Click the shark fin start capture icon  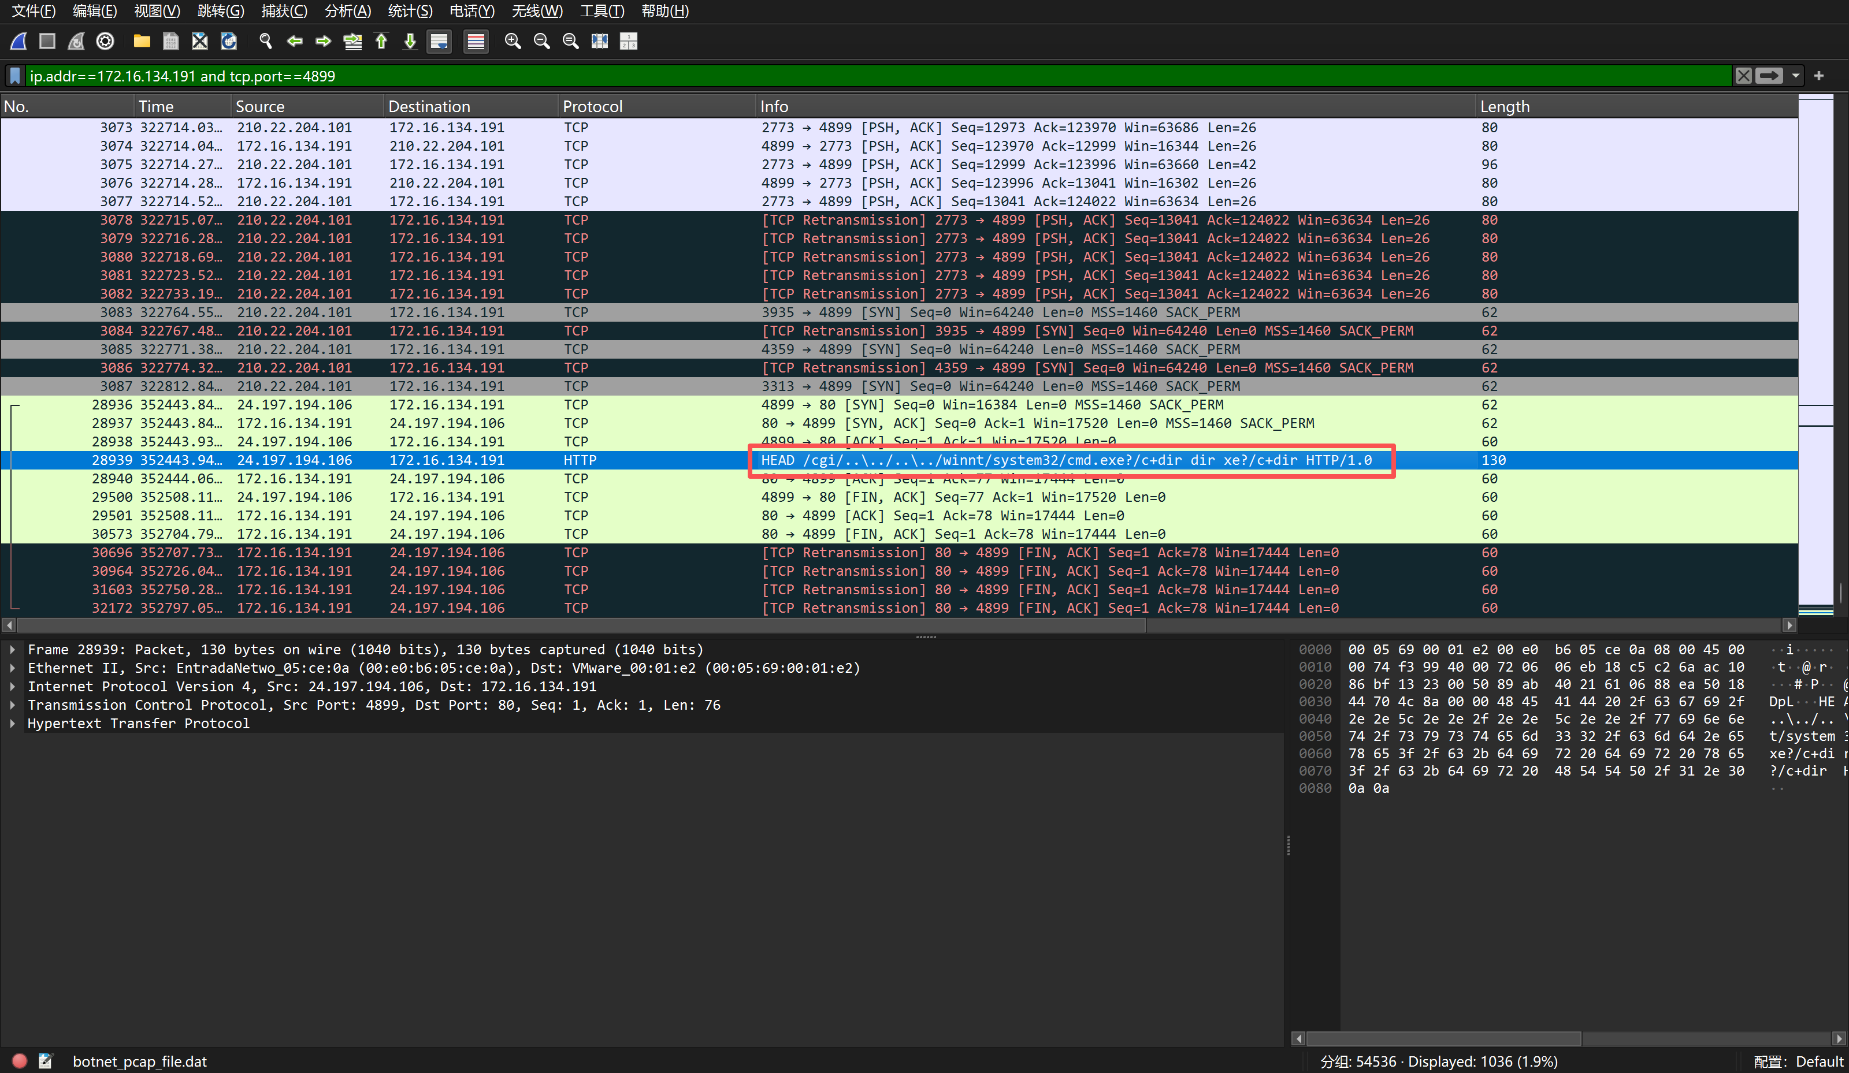[19, 42]
